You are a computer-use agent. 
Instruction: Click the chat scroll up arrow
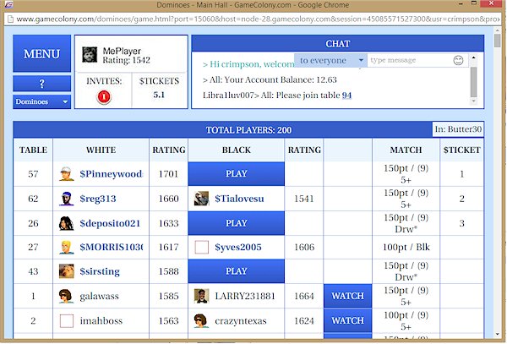[x=474, y=57]
